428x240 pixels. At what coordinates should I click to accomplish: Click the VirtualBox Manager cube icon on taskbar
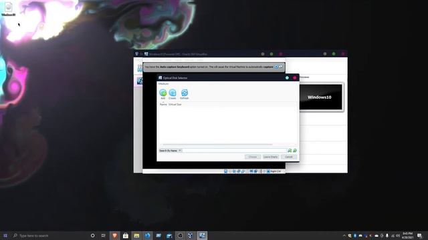(191, 235)
